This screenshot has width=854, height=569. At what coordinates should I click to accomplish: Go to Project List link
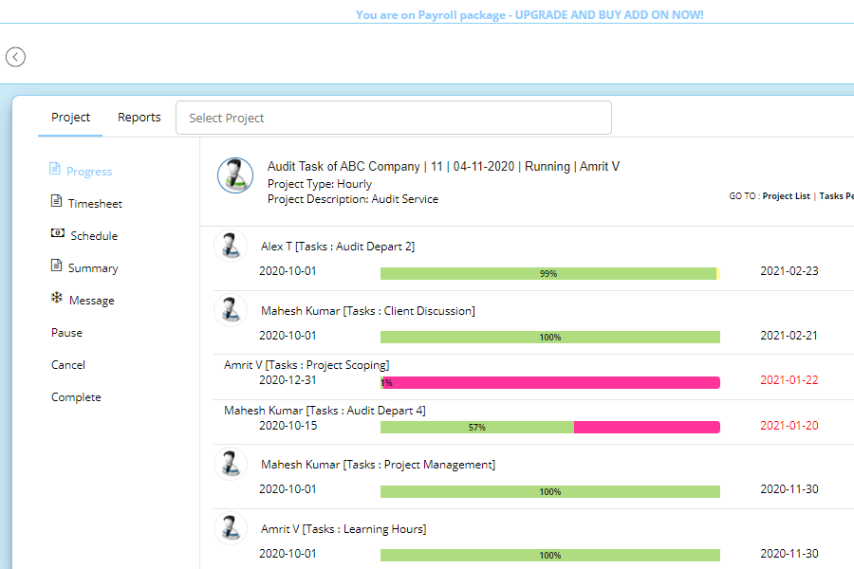coord(786,196)
